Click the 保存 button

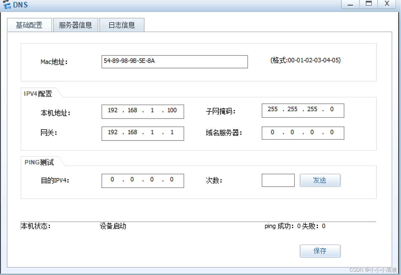tap(320, 251)
